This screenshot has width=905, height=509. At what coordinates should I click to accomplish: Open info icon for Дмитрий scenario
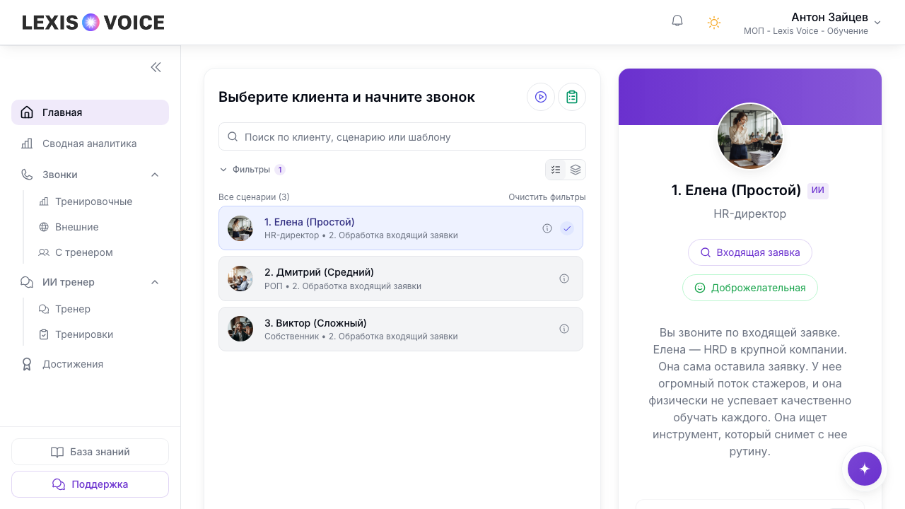(564, 279)
